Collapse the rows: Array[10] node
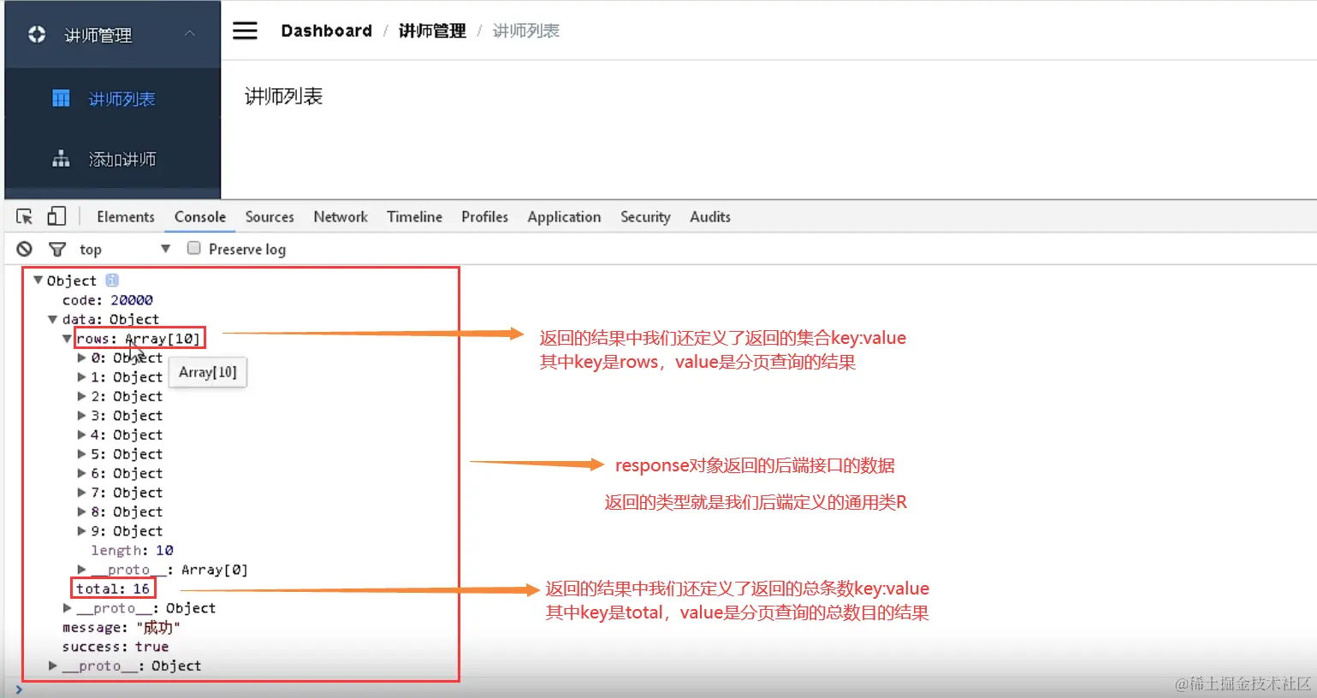This screenshot has width=1317, height=698. pos(68,339)
